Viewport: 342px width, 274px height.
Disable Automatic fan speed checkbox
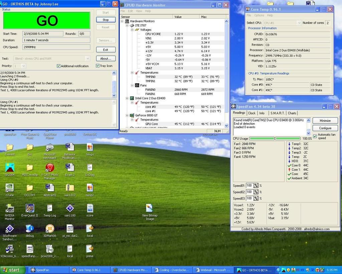[x=315, y=136]
